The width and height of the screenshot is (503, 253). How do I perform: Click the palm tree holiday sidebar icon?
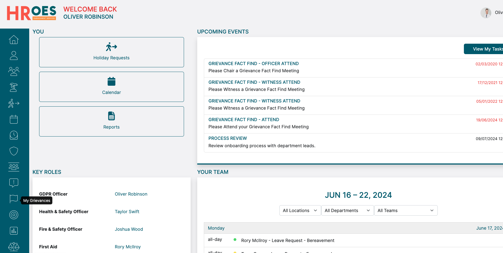pos(14,87)
